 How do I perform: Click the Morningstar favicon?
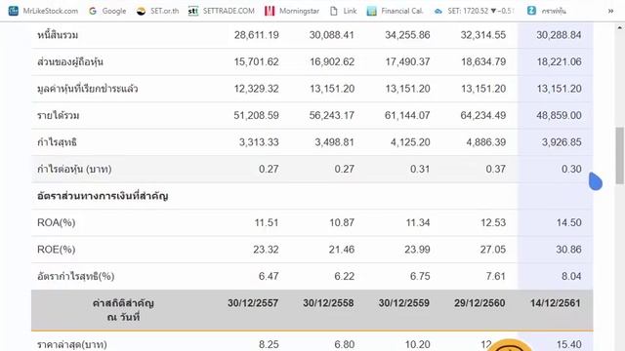270,11
